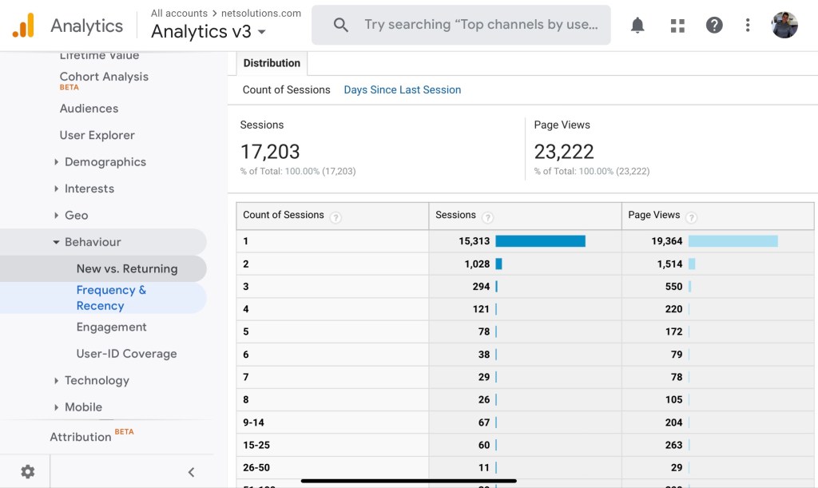The image size is (818, 488).
Task: Click the Sessions bar for count 1
Action: [x=540, y=241]
